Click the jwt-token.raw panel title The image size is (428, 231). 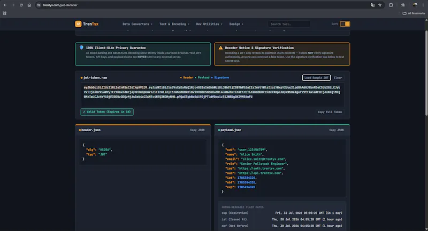[95, 77]
